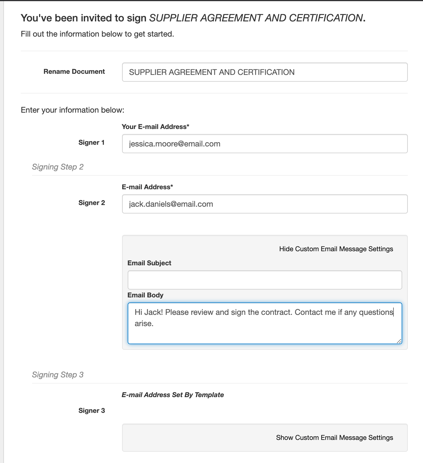This screenshot has height=463, width=423.
Task: Click the Signer 3 label
Action: coord(91,411)
